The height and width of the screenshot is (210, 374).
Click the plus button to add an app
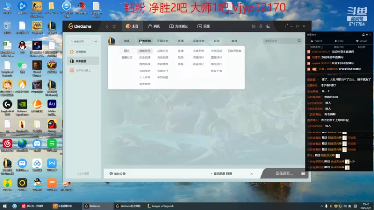[x=96, y=42]
